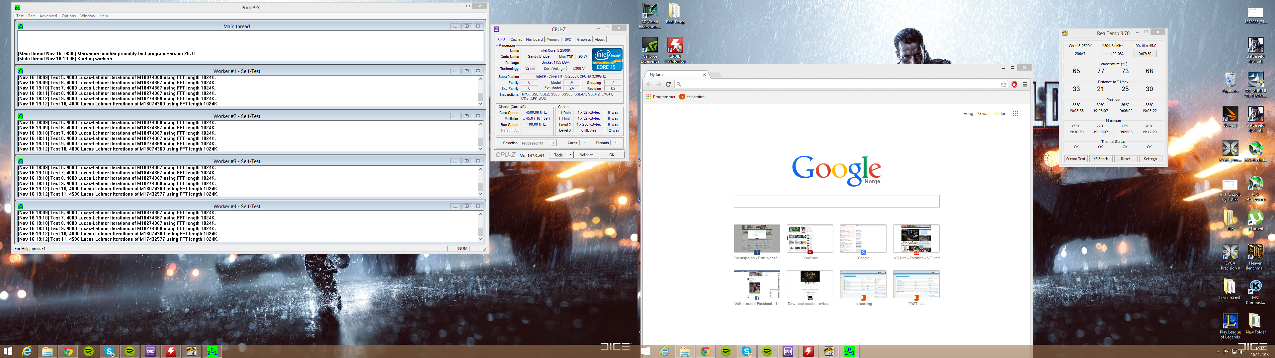Switch to CPU-Z Memory tab

(x=553, y=39)
